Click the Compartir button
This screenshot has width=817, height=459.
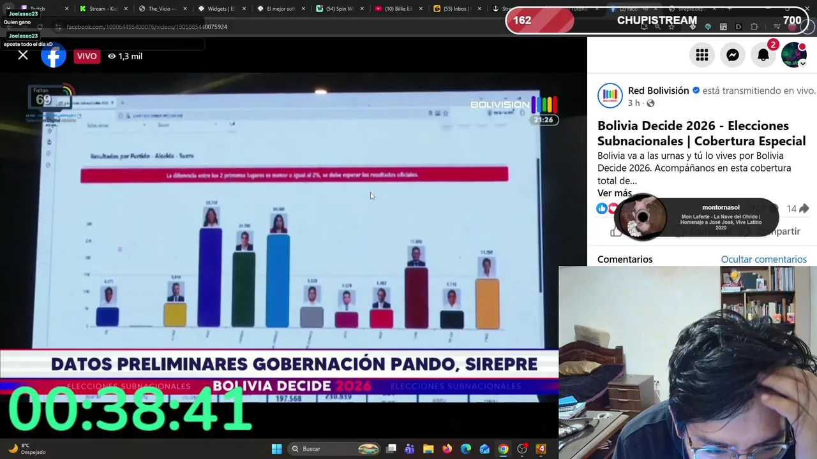[772, 231]
